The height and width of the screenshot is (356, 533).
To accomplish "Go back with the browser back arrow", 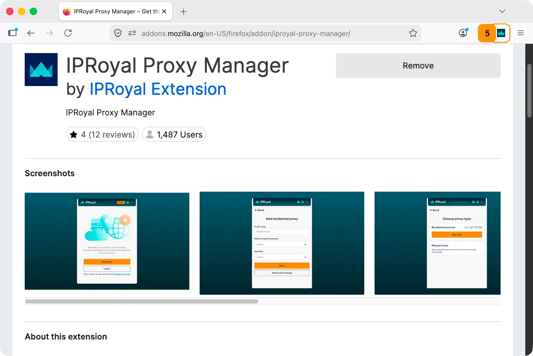I will 31,33.
